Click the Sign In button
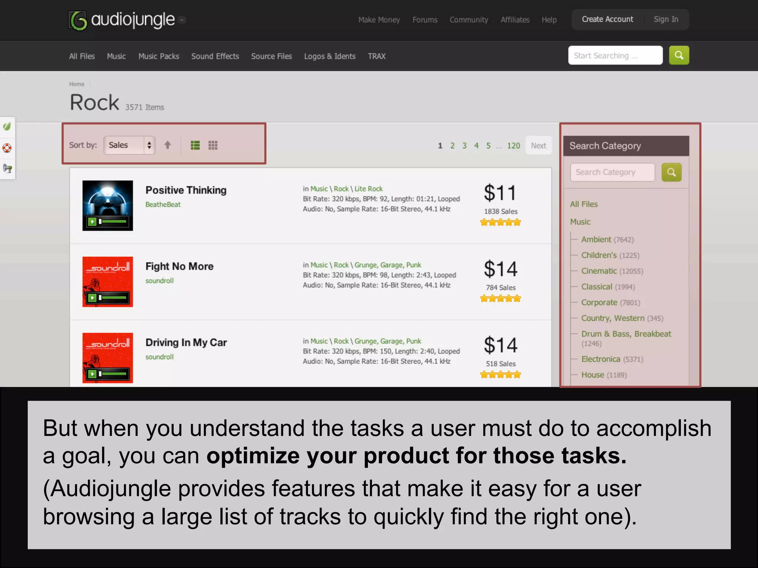Image resolution: width=758 pixels, height=568 pixels. [666, 19]
